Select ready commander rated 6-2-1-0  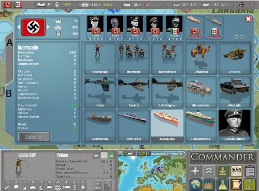pos(155,28)
